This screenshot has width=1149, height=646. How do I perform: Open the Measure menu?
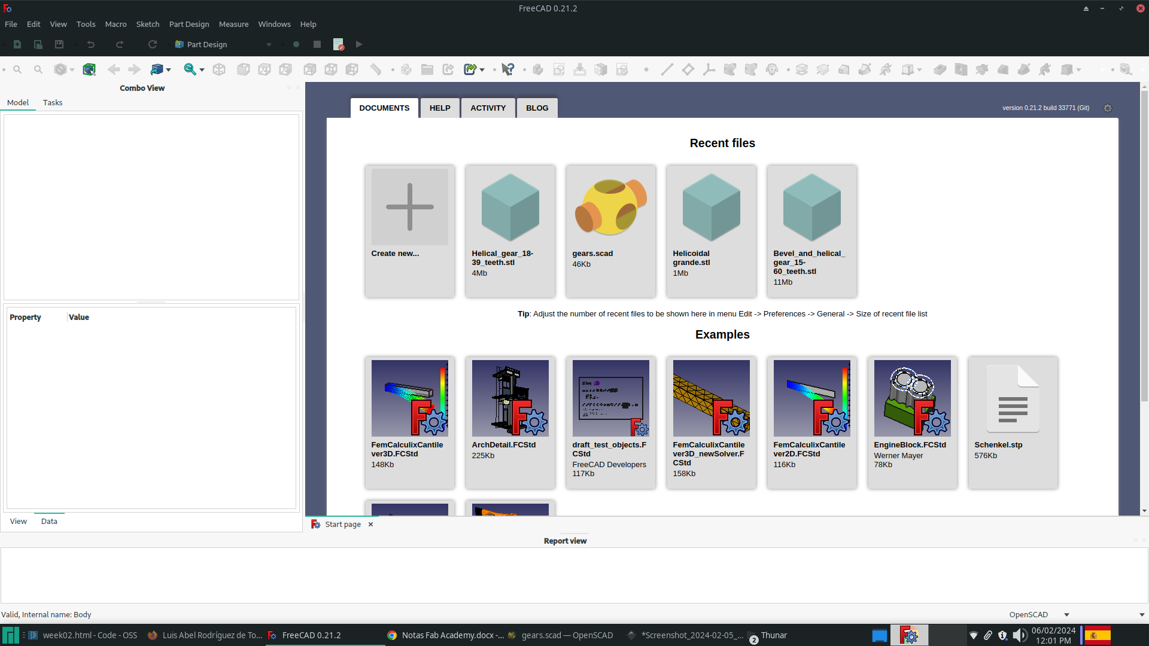point(233,24)
